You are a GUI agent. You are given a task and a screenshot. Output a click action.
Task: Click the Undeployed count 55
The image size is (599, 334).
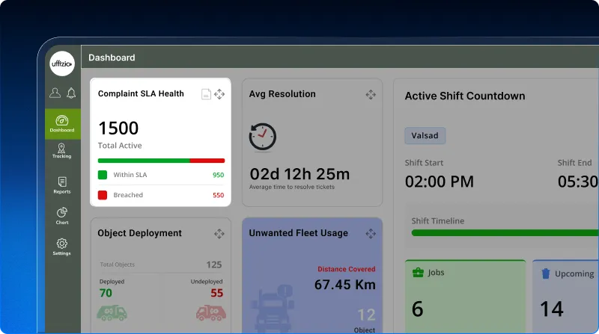[x=216, y=293]
